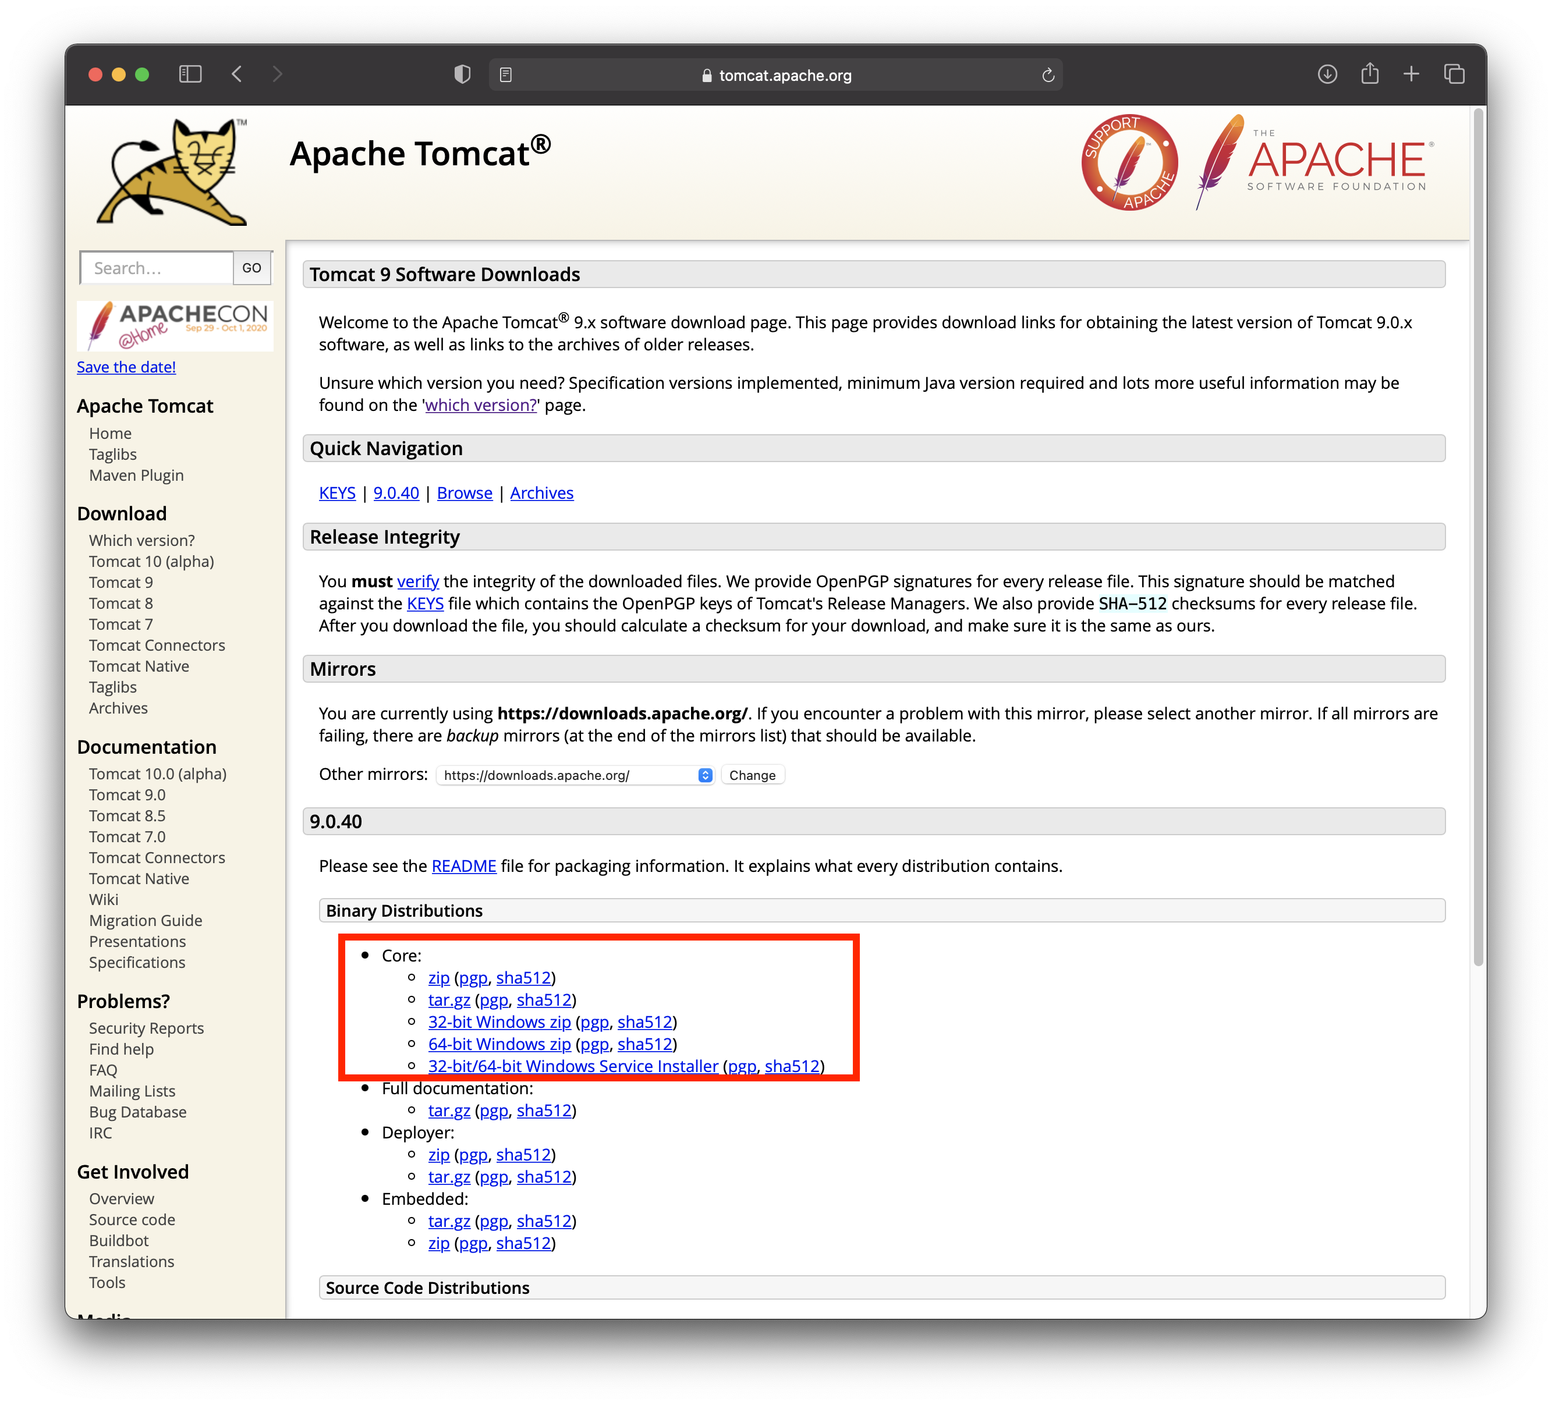Open Home in Apache Tomcat sidebar

110,434
